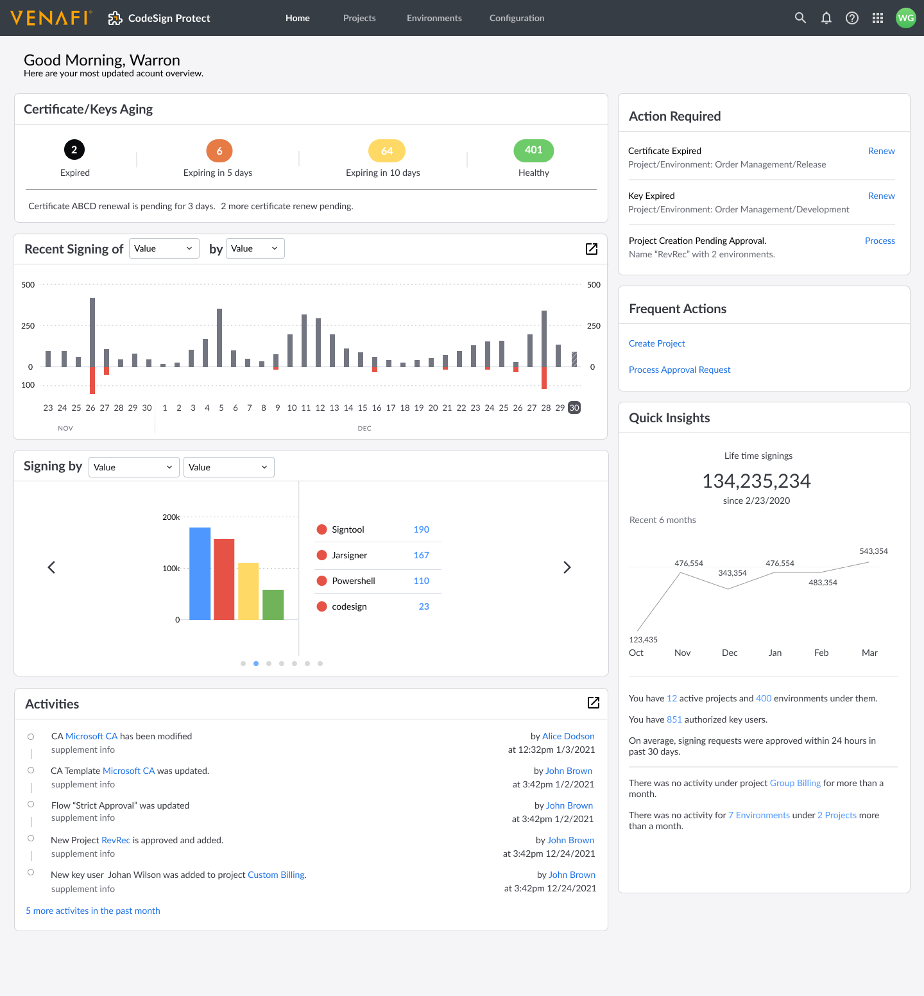Open the first Value dropdown in Recent Signing

164,248
